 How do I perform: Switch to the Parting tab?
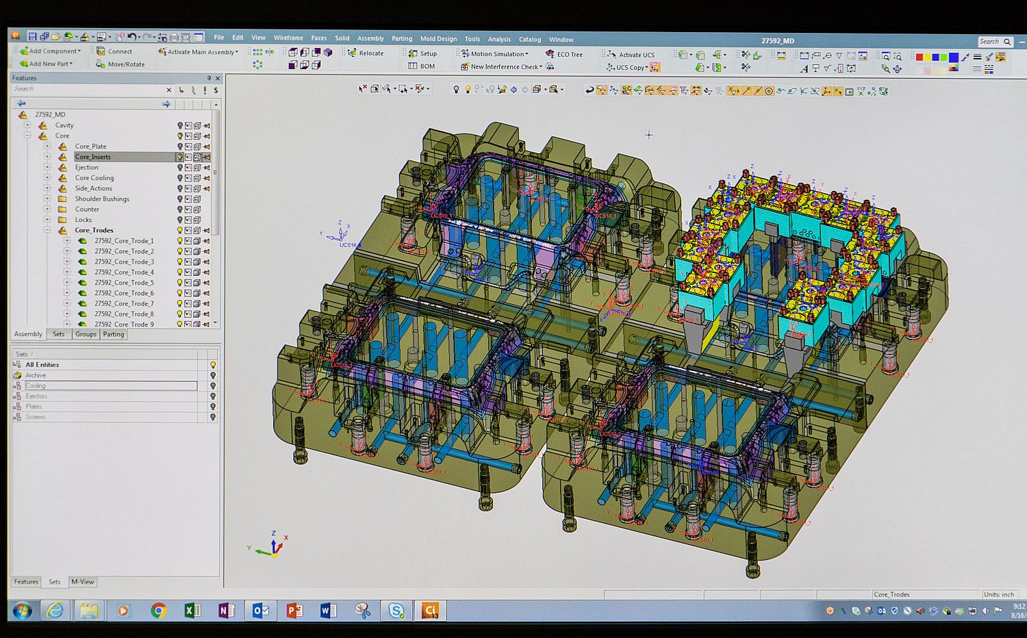coord(114,334)
